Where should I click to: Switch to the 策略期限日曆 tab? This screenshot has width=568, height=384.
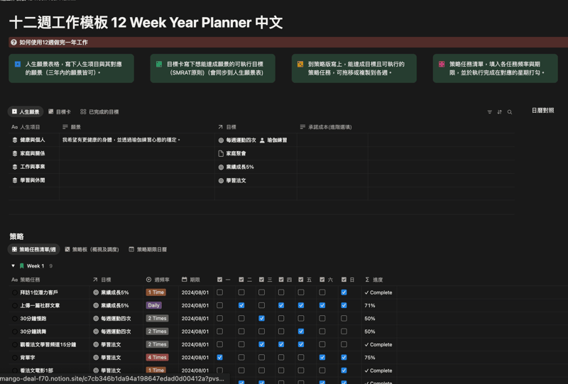148,250
